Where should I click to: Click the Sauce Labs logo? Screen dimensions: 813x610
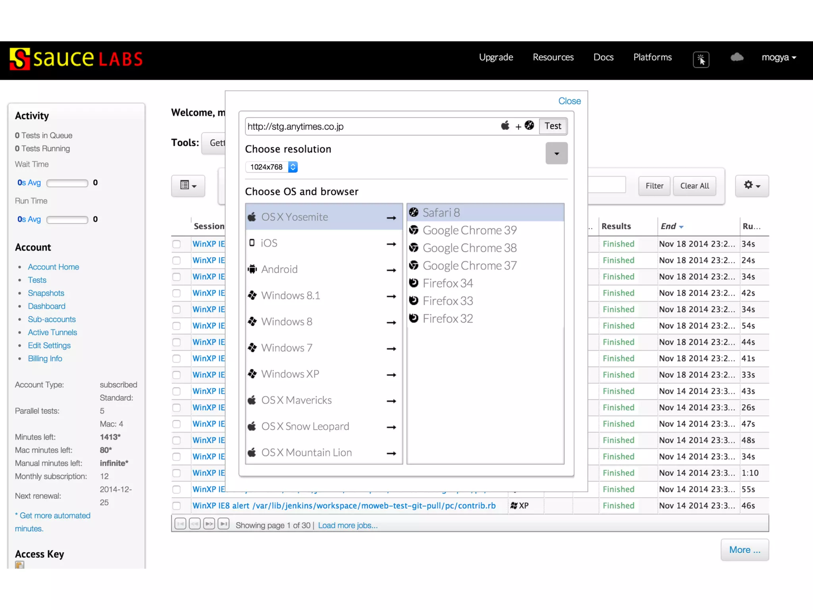coord(76,59)
